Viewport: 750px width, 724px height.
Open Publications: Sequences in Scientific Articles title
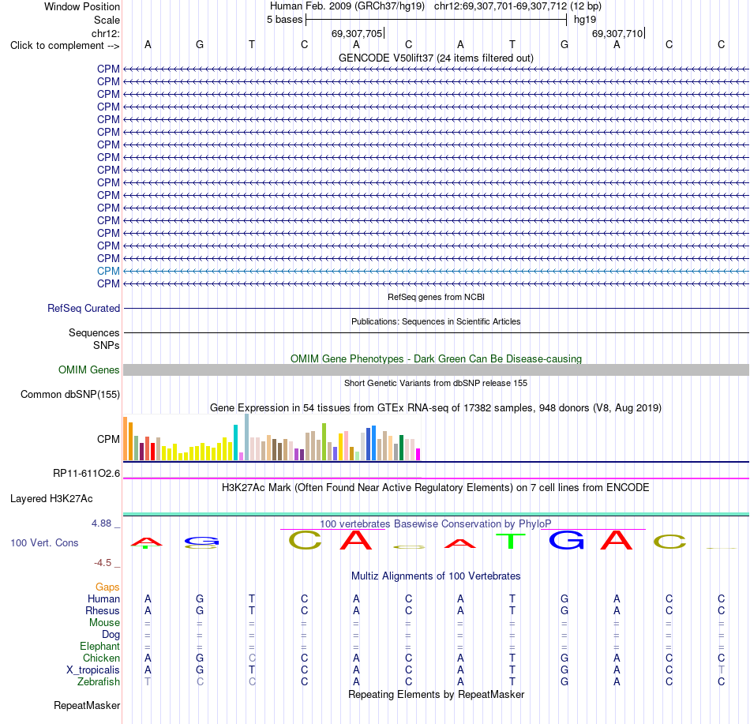coord(436,321)
